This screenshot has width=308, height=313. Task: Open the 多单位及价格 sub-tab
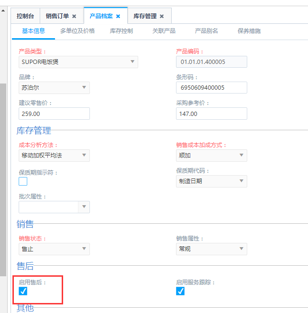click(77, 31)
